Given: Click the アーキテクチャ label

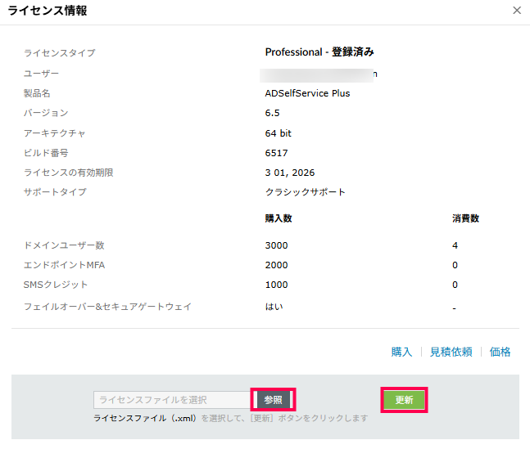Looking at the screenshot, I should 54,133.
